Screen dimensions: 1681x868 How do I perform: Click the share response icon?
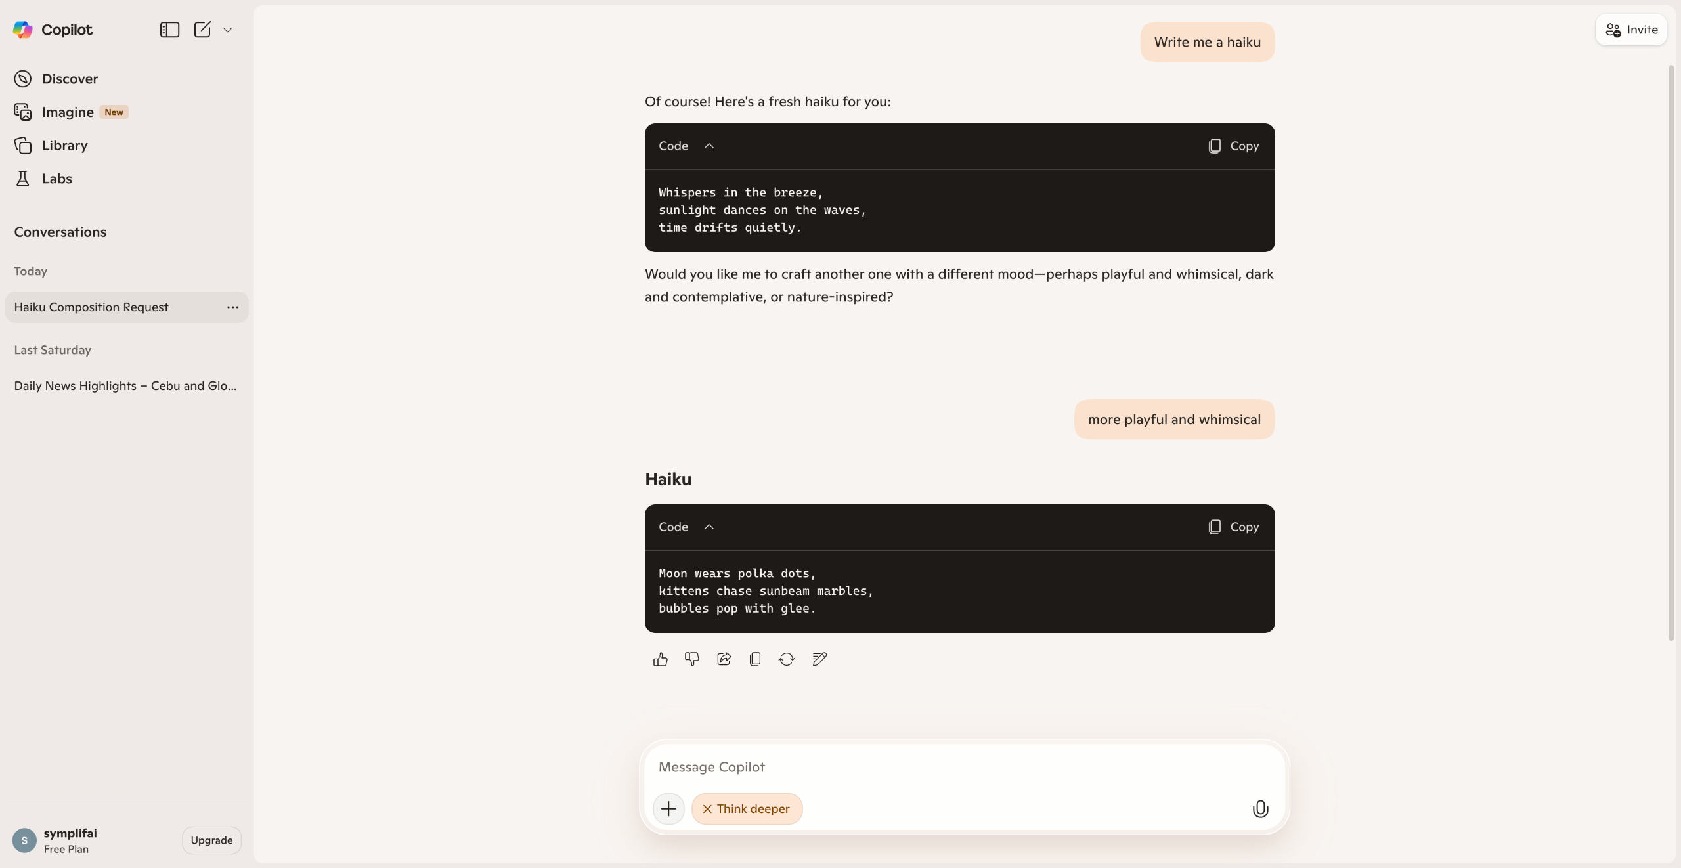point(724,659)
